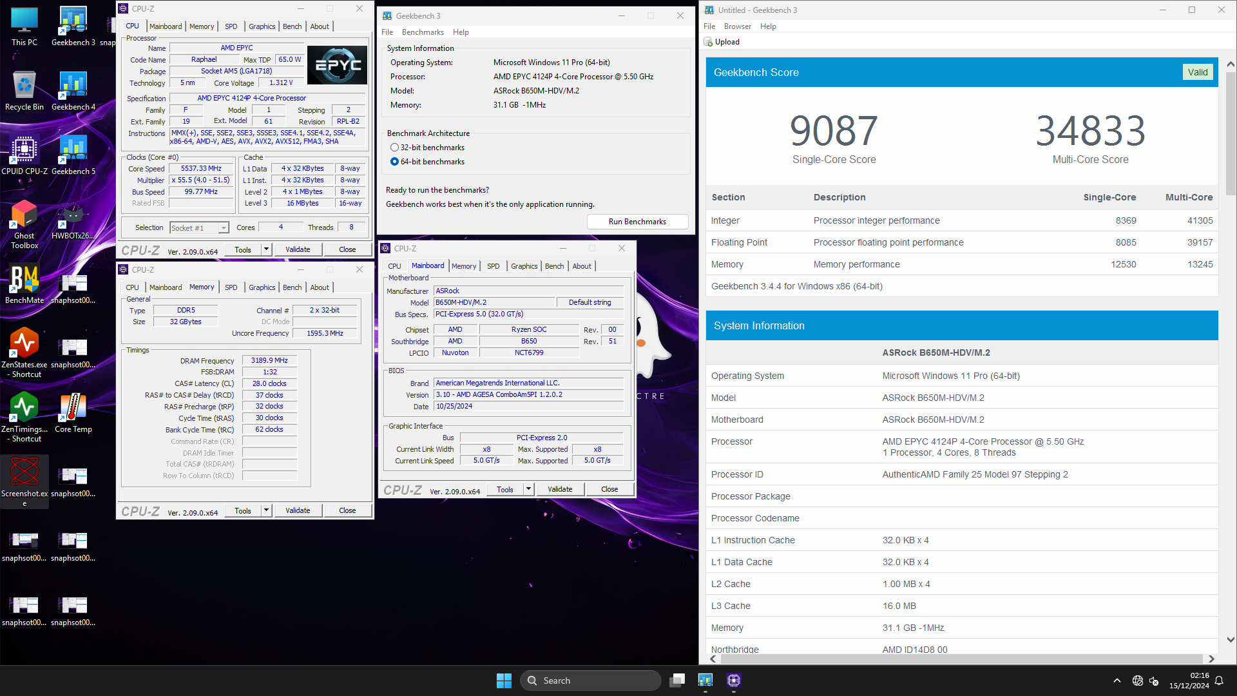Switch to Mainboard tab in top CPU-Z
The height and width of the screenshot is (696, 1237).
point(166,26)
